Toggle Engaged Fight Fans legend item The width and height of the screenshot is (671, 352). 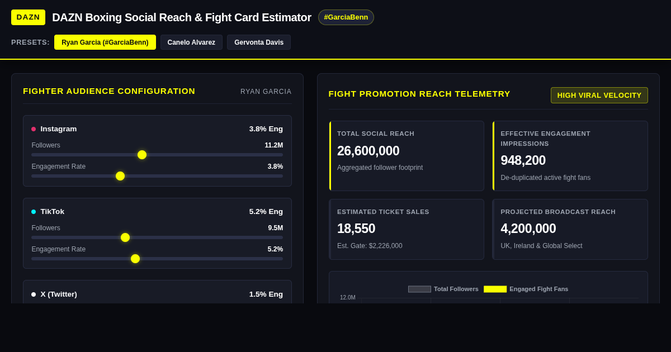(526, 289)
